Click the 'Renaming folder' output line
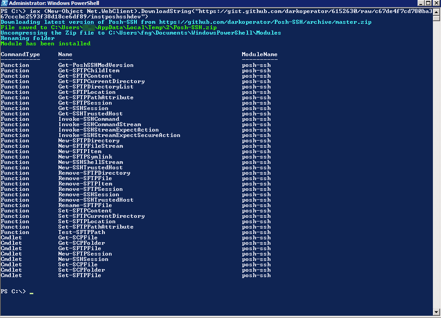 [27, 38]
